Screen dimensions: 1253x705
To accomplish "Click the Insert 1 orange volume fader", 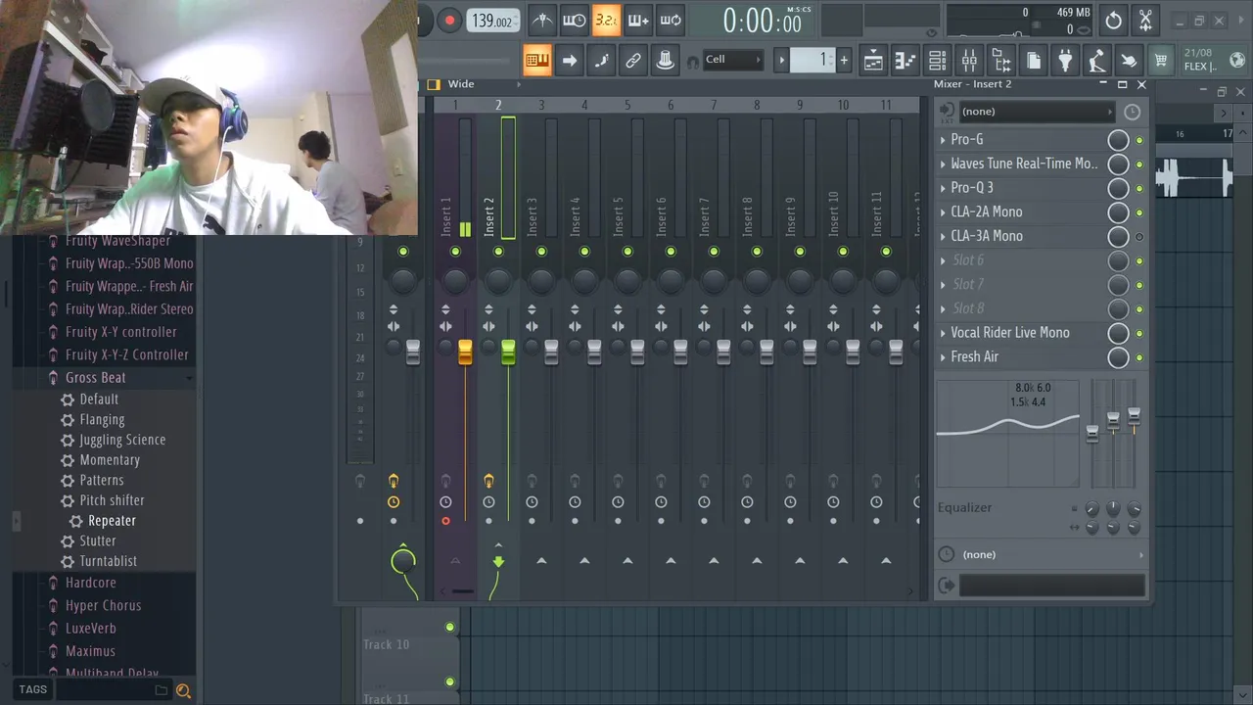I will click(x=465, y=352).
